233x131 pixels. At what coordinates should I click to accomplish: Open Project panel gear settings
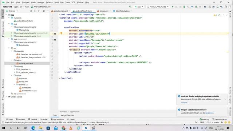pyautogui.click(x=44, y=11)
